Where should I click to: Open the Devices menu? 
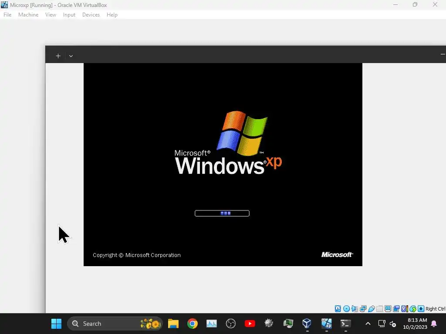pos(91,15)
